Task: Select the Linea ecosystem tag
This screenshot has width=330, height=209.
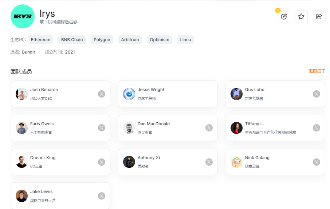Action: point(185,40)
